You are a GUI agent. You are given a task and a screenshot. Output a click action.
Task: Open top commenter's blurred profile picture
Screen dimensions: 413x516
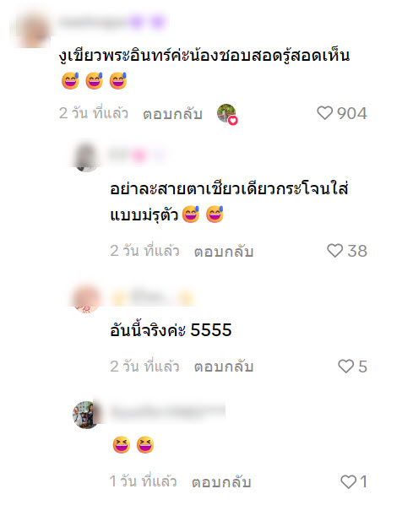click(x=33, y=30)
